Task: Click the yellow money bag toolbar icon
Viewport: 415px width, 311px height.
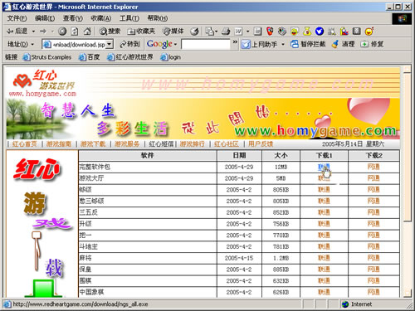Action: (x=307, y=32)
